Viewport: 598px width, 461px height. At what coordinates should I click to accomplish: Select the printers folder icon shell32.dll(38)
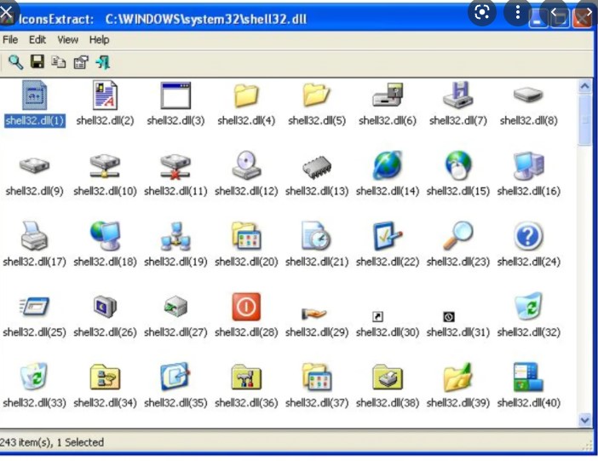point(388,377)
